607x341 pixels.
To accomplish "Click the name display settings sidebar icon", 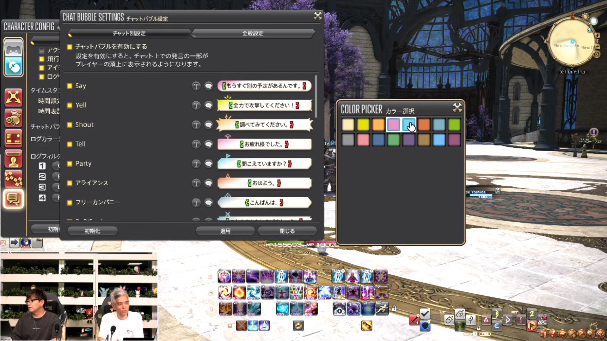I will click(x=13, y=159).
